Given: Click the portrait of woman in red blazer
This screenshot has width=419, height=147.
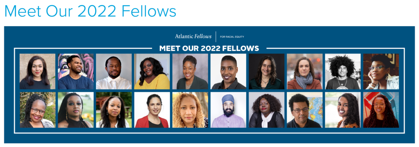Looking at the screenshot, I should click(152, 110).
